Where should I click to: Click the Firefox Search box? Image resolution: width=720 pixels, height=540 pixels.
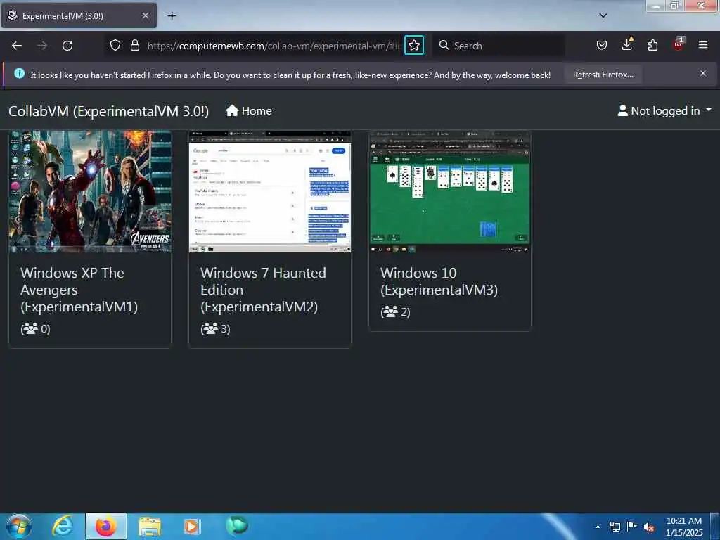point(501,46)
